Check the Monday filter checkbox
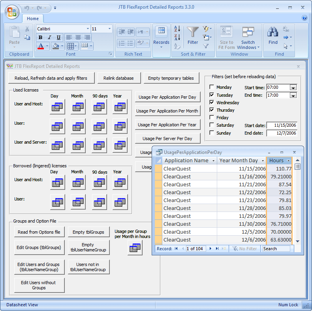This screenshot has width=312, height=311. pos(212,87)
